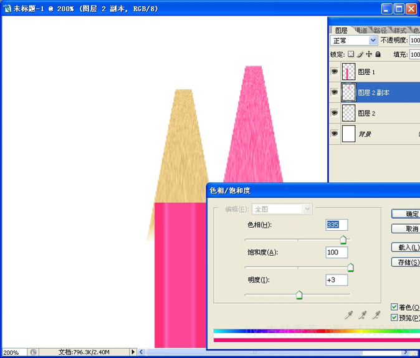
Task: Switch to the 路径 paths tab
Action: (380, 31)
